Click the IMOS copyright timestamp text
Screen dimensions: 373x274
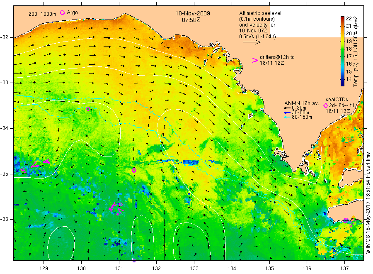click(x=368, y=203)
